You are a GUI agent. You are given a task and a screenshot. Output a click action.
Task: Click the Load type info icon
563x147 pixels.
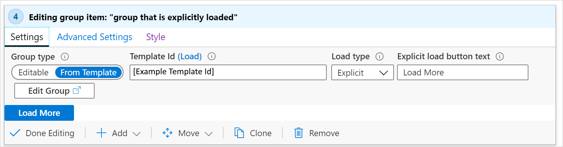380,57
